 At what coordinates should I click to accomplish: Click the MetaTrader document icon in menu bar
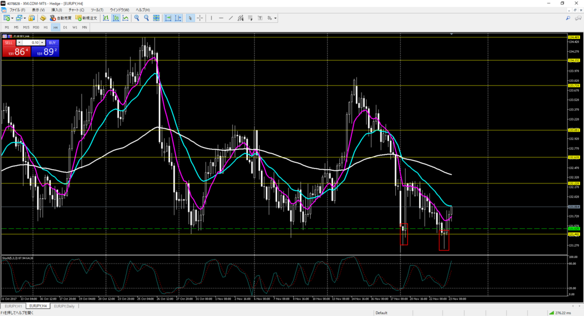[x=4, y=10]
